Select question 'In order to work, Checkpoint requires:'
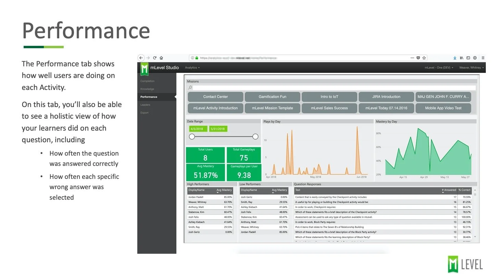Viewport: 493px width, 277px height. pyautogui.click(x=383, y=207)
